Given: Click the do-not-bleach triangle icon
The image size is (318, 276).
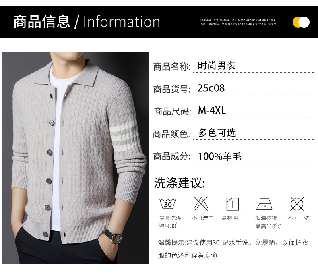Looking at the screenshot, I should pos(201,203).
